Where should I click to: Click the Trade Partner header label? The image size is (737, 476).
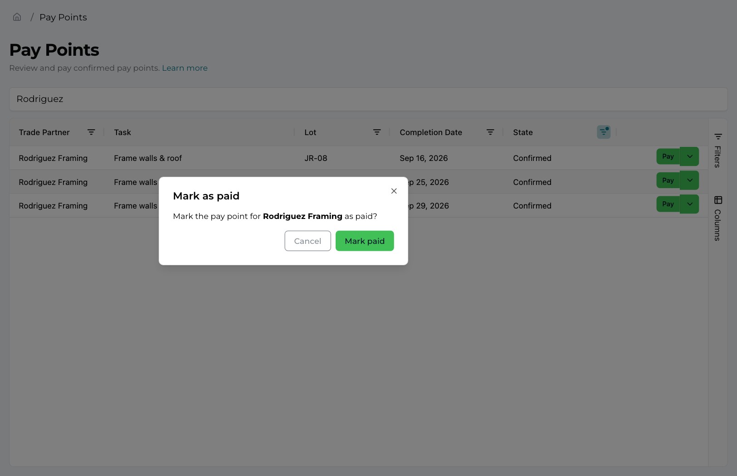pyautogui.click(x=44, y=132)
